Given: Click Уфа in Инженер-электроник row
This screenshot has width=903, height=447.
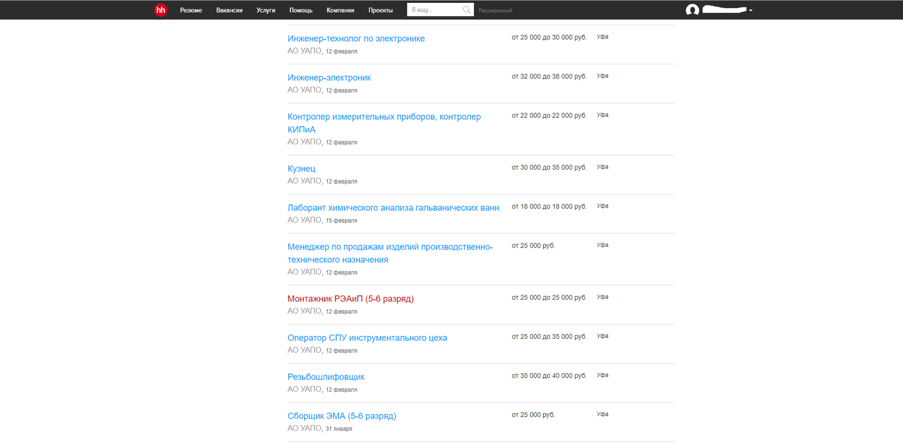Looking at the screenshot, I should 603,76.
